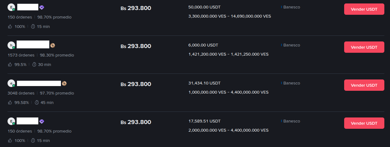Click purple diamond badge in 50,000.00 USDT offer
Image resolution: width=390 pixels, height=147 pixels.
click(x=42, y=7)
